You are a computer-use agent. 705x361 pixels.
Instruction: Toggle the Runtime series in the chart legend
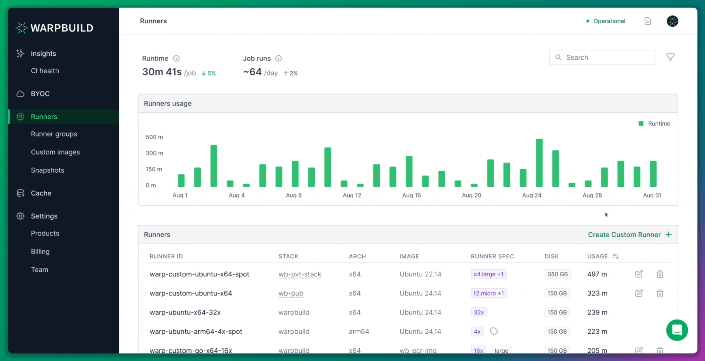click(x=655, y=123)
